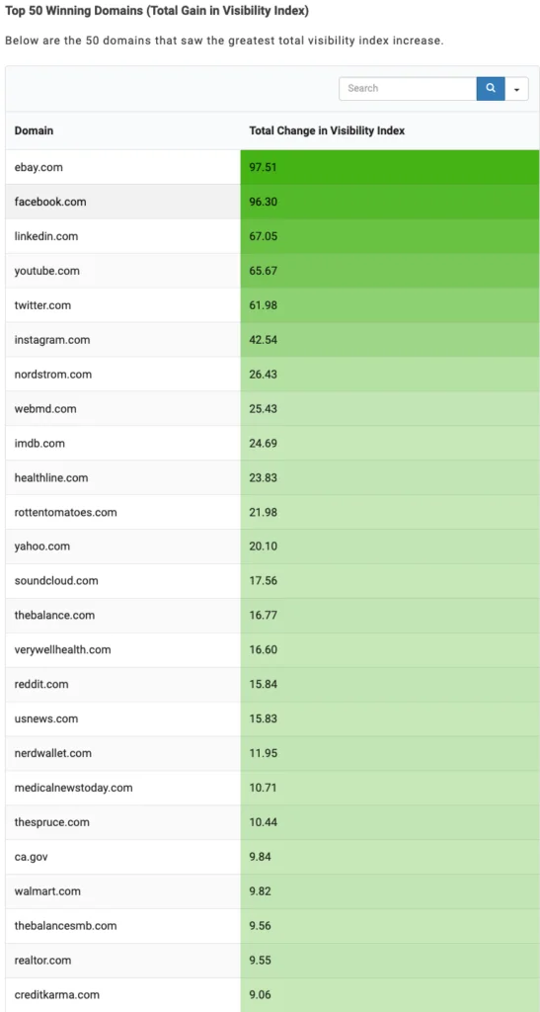Select the walmart.com row
Image resolution: width=540 pixels, height=1012 pixels.
point(271,891)
